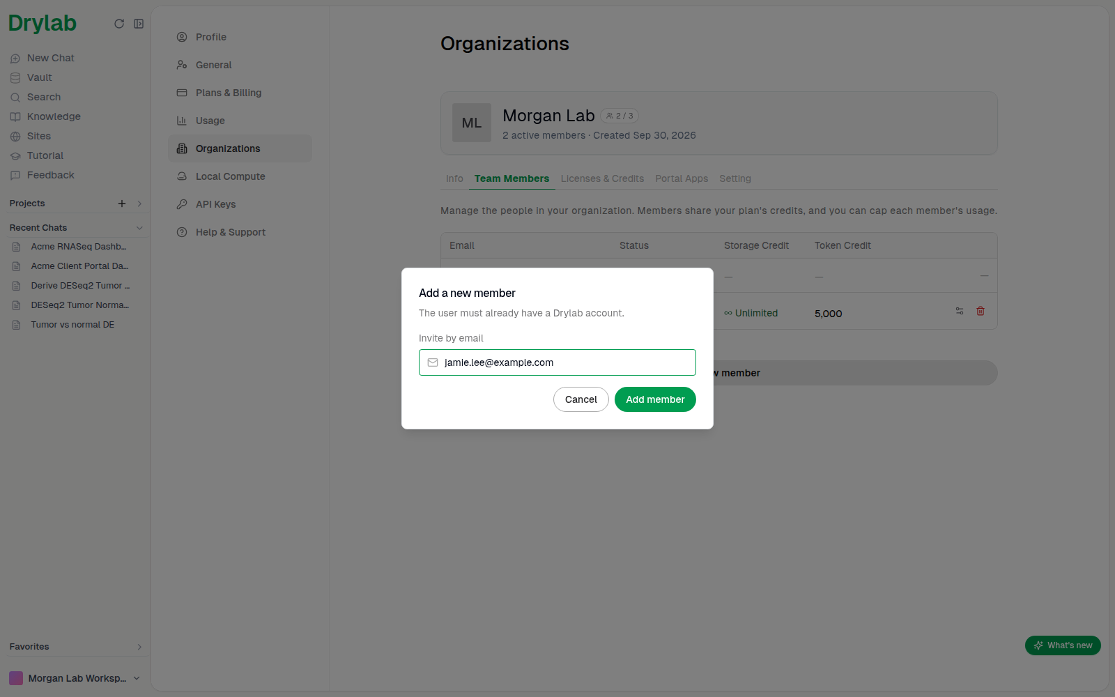Click the member credit settings sliders icon
1115x697 pixels.
(960, 311)
